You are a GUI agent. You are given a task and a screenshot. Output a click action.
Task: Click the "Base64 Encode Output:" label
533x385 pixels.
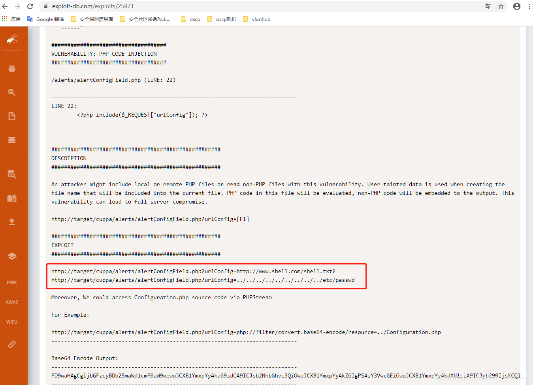coord(85,358)
